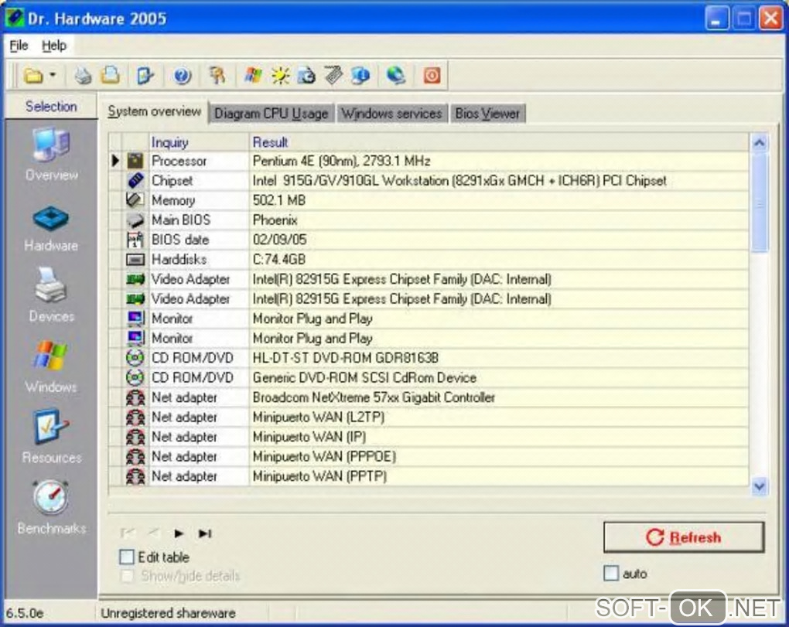Open the Help menu
The image size is (789, 627).
click(54, 46)
